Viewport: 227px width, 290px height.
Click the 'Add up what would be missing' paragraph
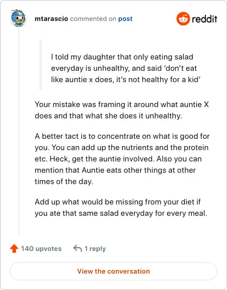tap(121, 207)
